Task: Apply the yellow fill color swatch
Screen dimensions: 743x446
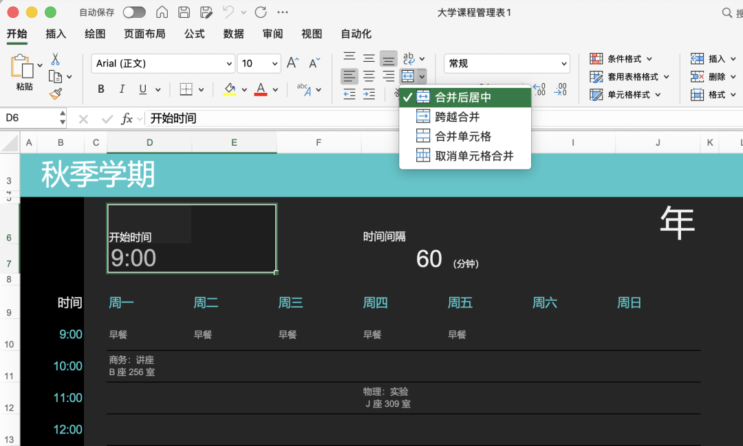Action: click(230, 89)
